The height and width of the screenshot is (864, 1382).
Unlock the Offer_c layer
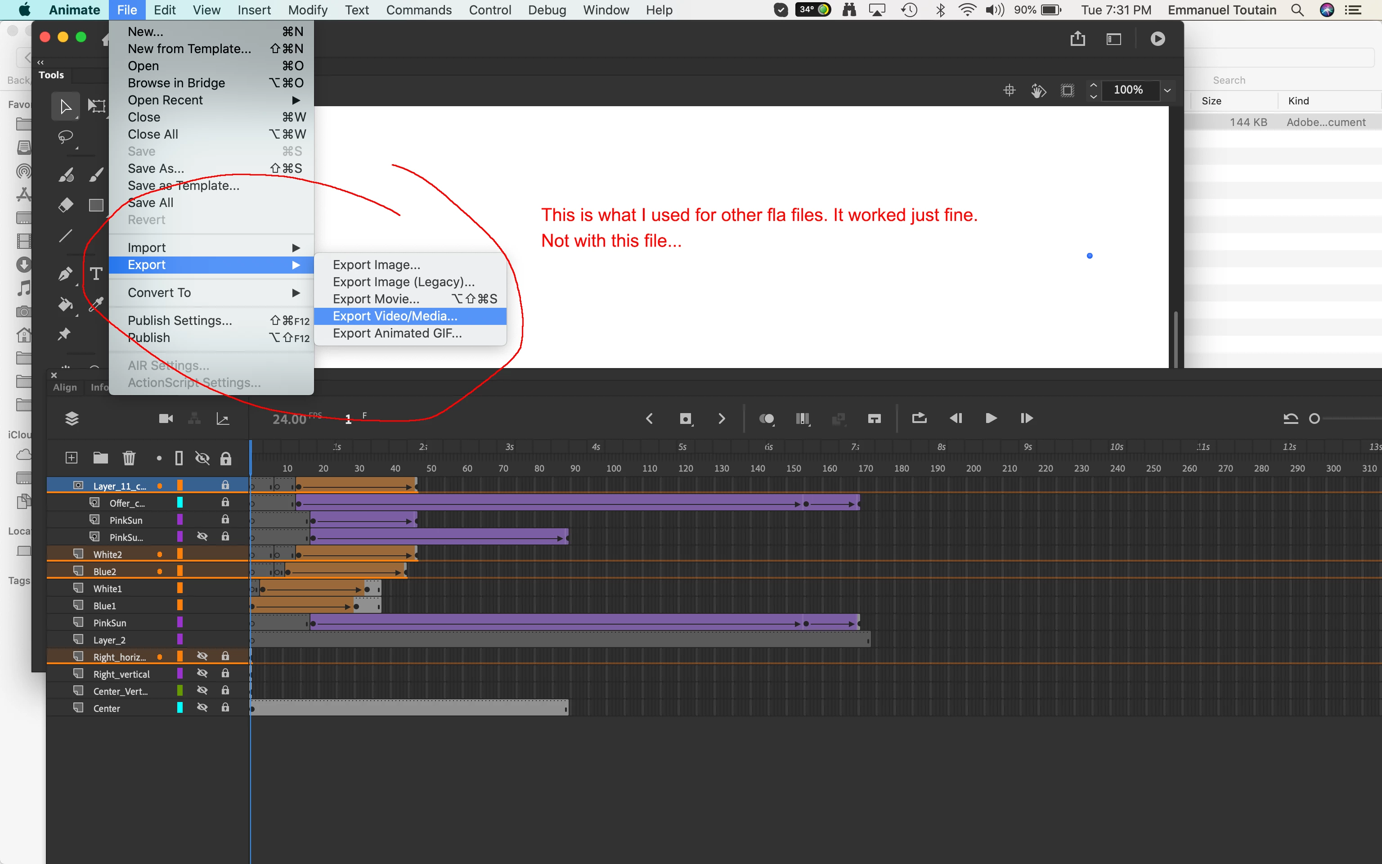tap(225, 502)
